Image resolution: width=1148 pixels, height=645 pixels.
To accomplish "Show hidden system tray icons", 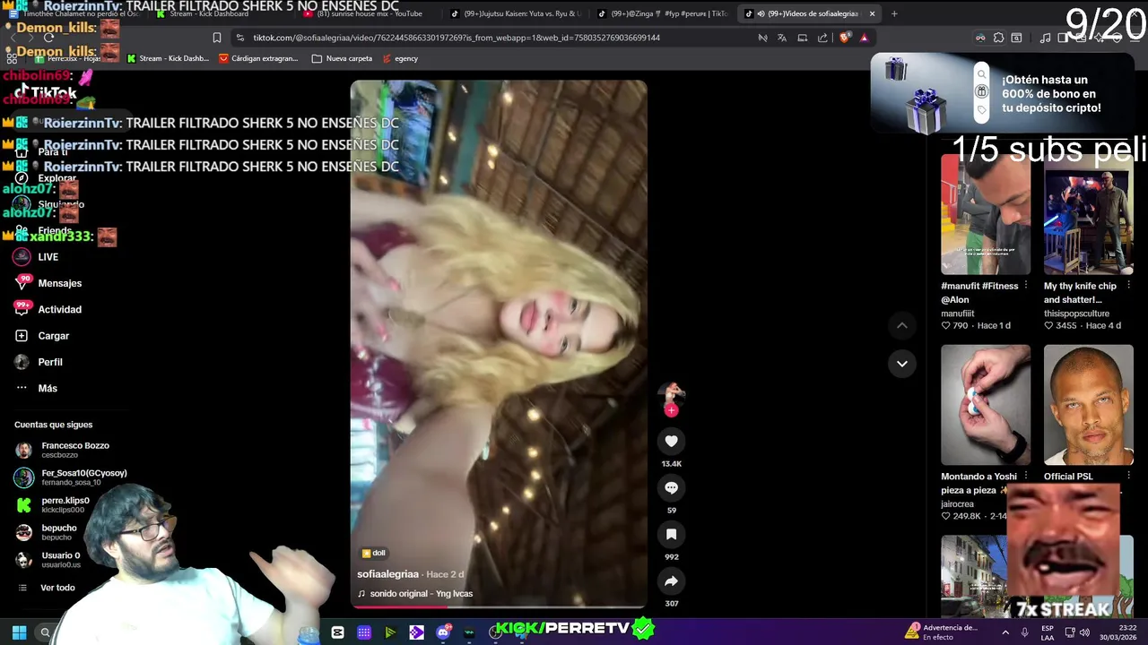I will (x=1004, y=632).
